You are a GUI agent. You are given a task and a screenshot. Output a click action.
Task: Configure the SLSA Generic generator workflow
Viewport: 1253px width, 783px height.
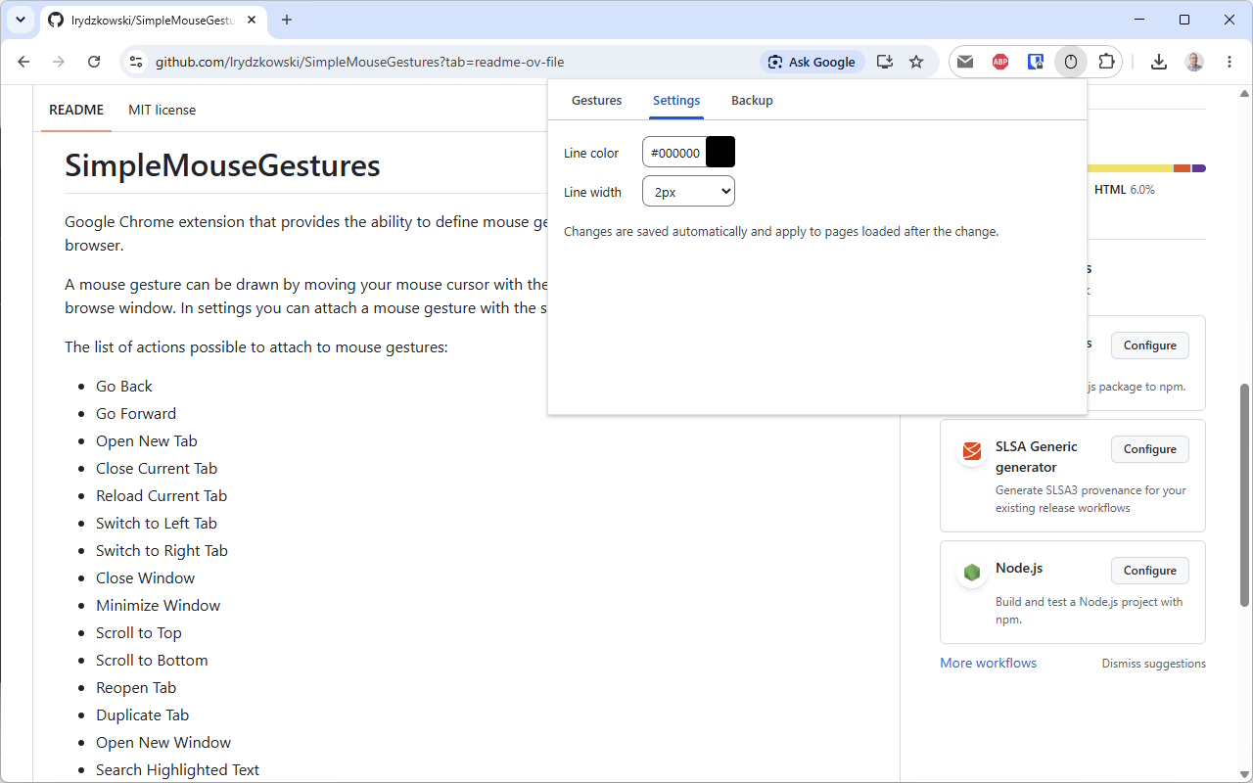[x=1150, y=449]
